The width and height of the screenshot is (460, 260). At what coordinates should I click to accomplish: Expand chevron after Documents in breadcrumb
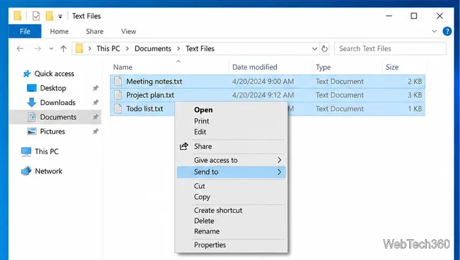point(178,49)
